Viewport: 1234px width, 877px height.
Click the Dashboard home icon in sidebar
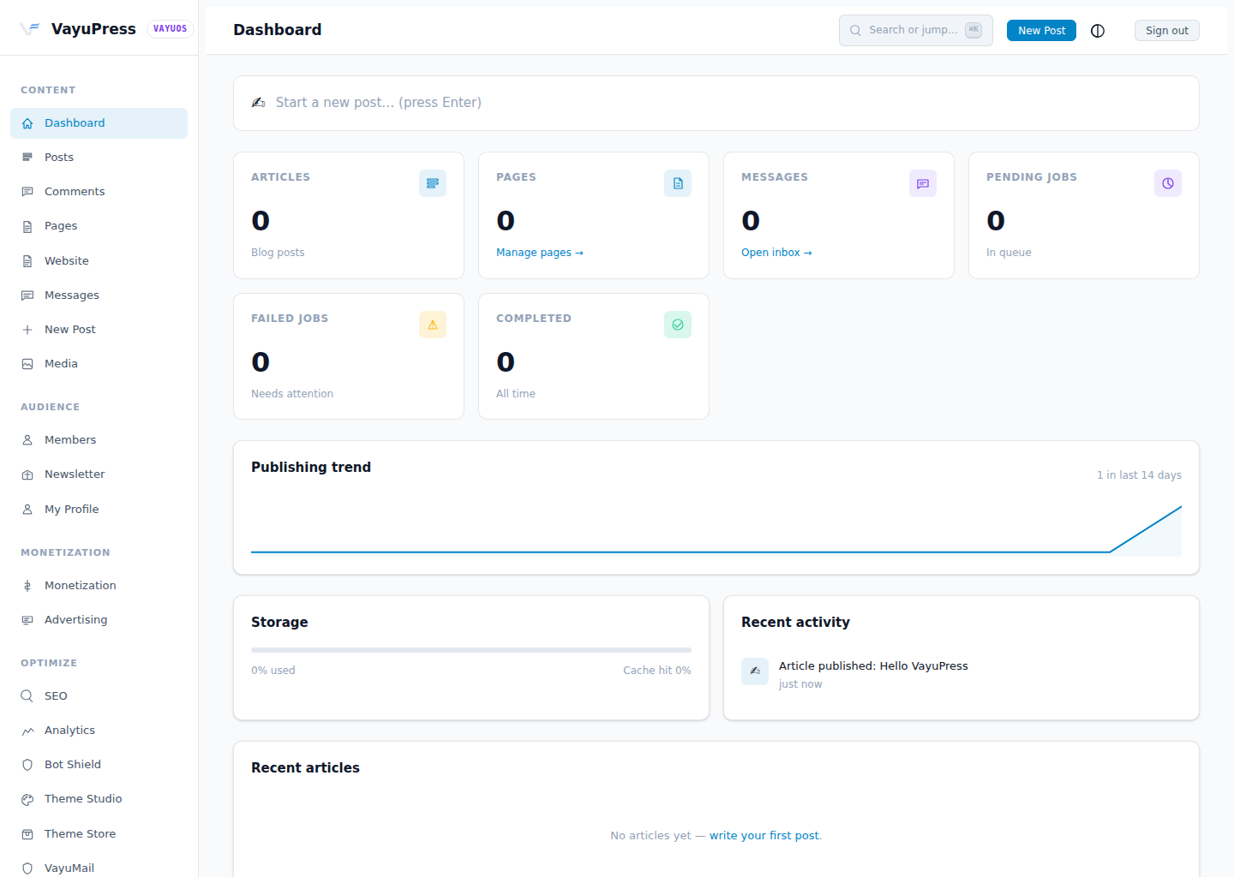27,123
